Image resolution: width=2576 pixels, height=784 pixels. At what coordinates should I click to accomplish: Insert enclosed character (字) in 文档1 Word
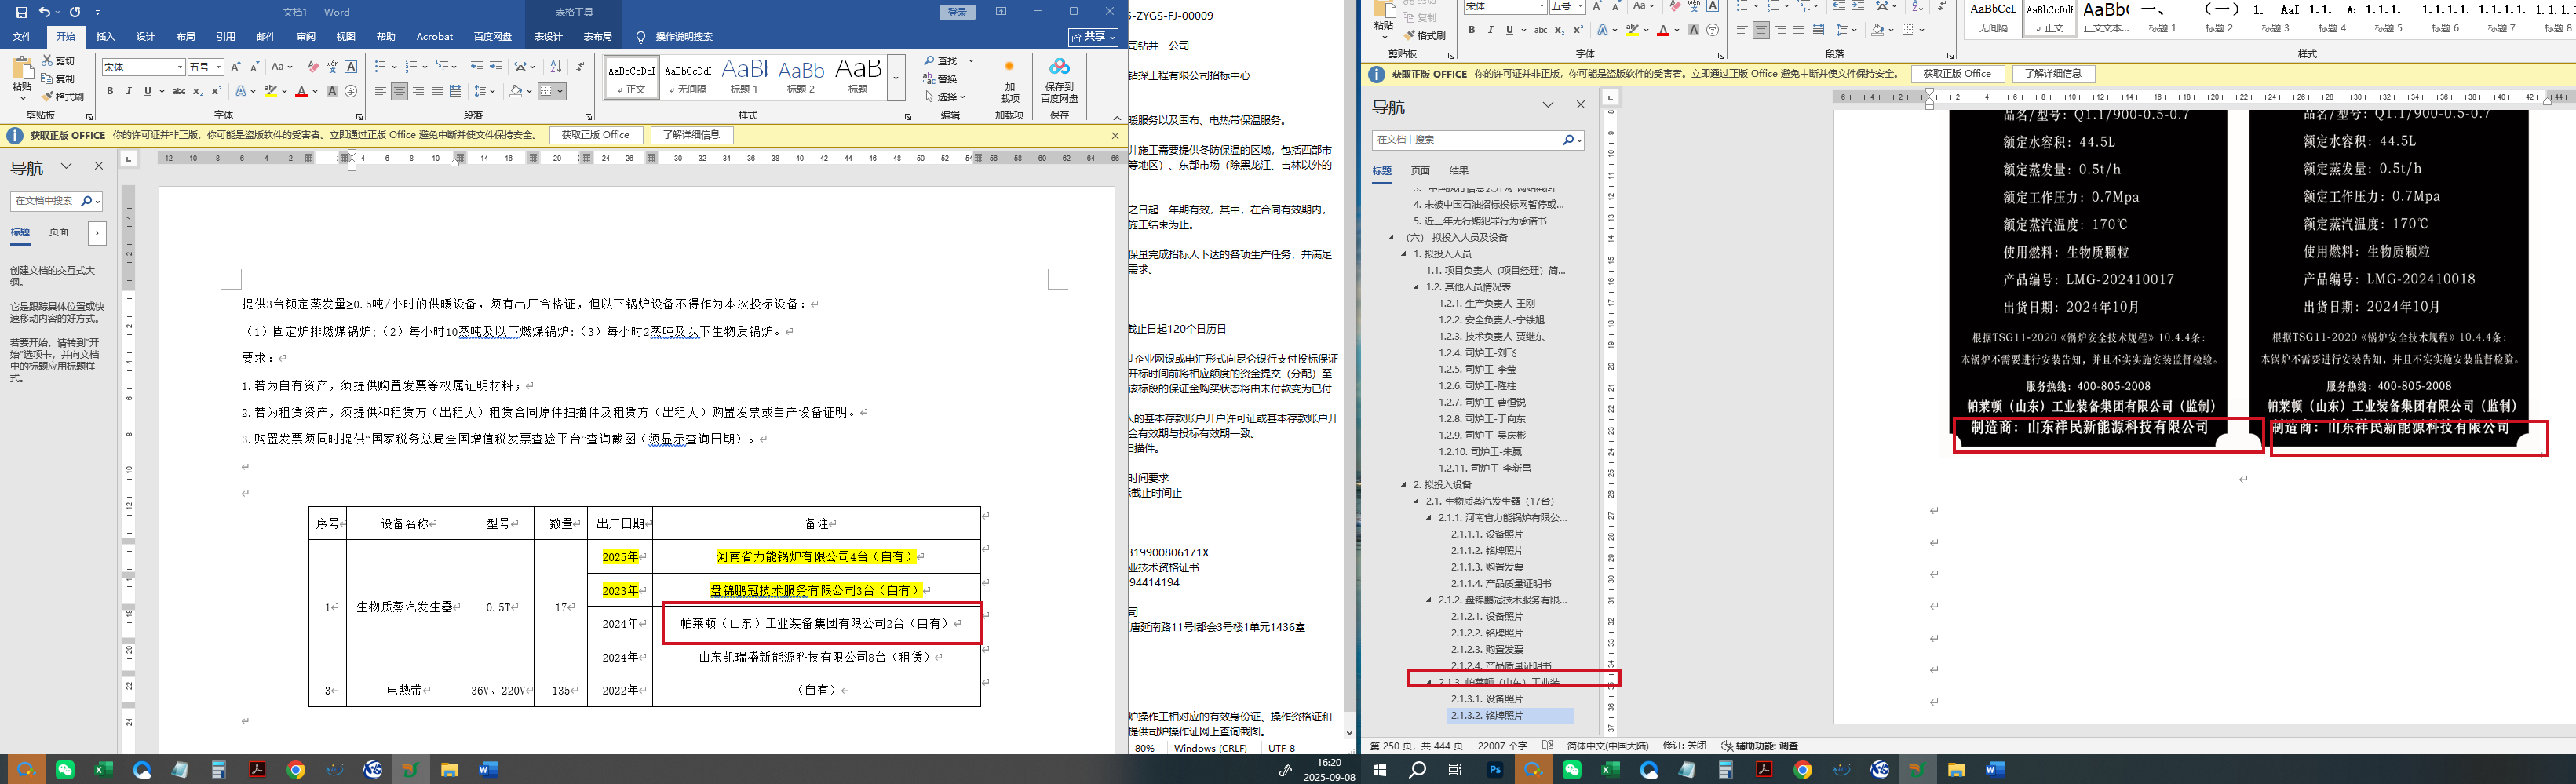(351, 91)
